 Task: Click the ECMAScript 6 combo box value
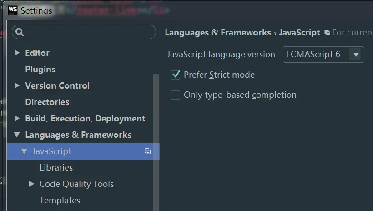(x=313, y=55)
